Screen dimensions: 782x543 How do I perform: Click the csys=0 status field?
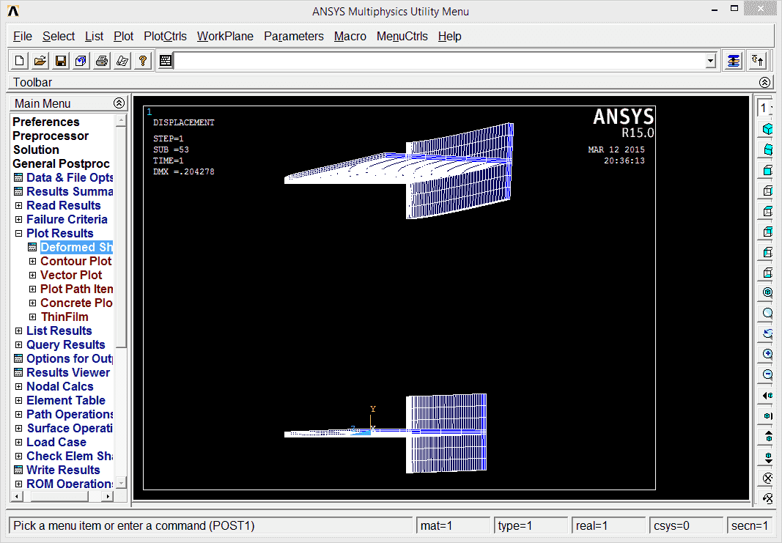pyautogui.click(x=686, y=525)
